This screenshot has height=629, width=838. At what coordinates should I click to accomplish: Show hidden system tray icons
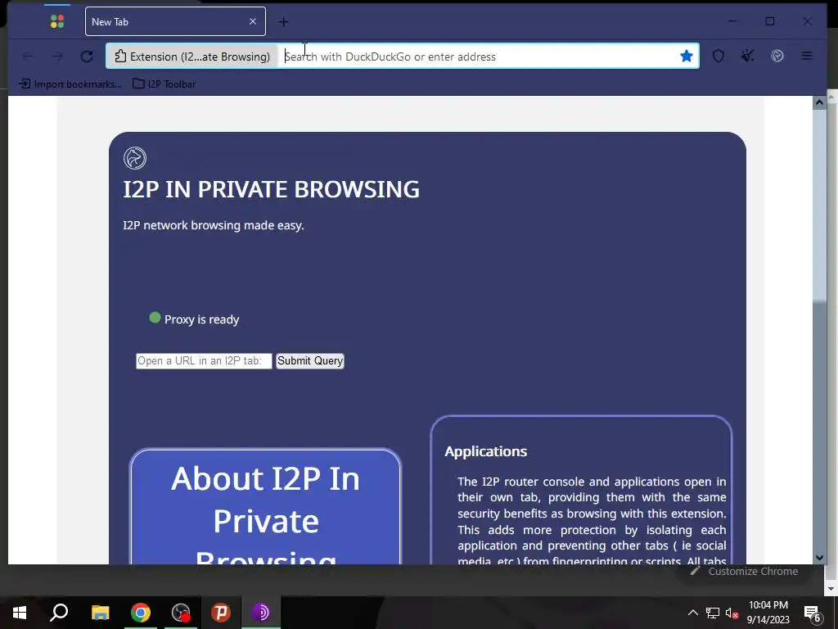click(x=692, y=613)
